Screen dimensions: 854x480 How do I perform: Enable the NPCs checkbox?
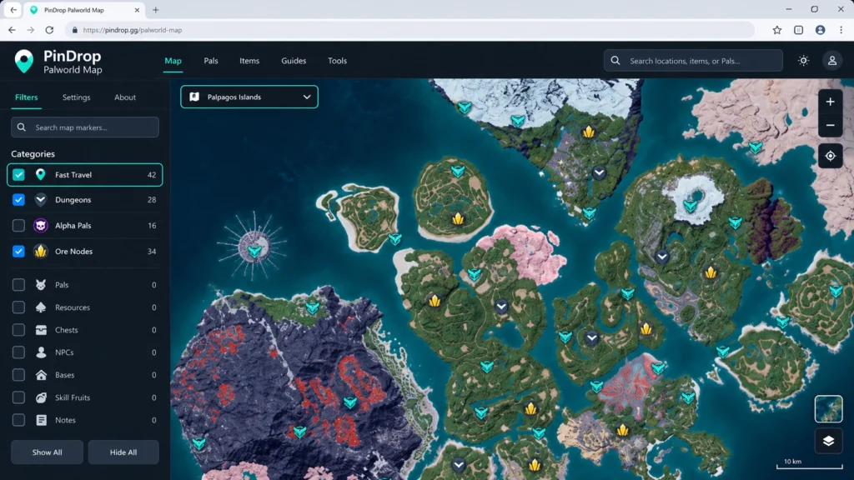18,352
